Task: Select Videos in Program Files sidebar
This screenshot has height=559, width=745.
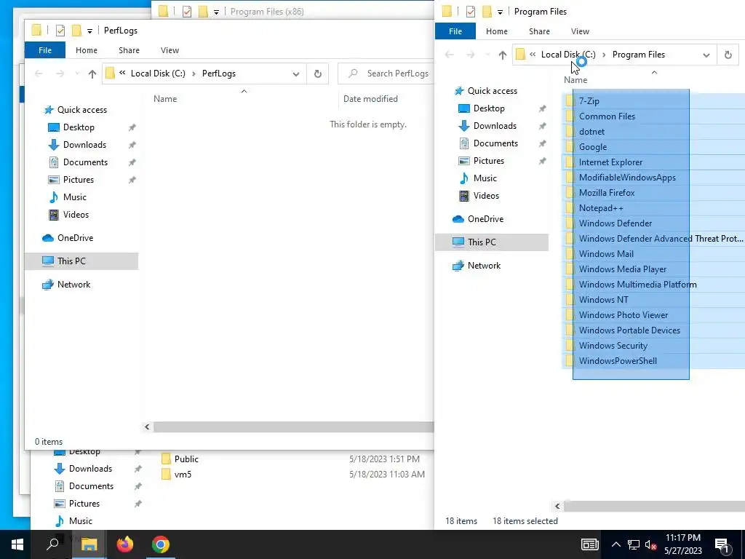Action: [486, 195]
